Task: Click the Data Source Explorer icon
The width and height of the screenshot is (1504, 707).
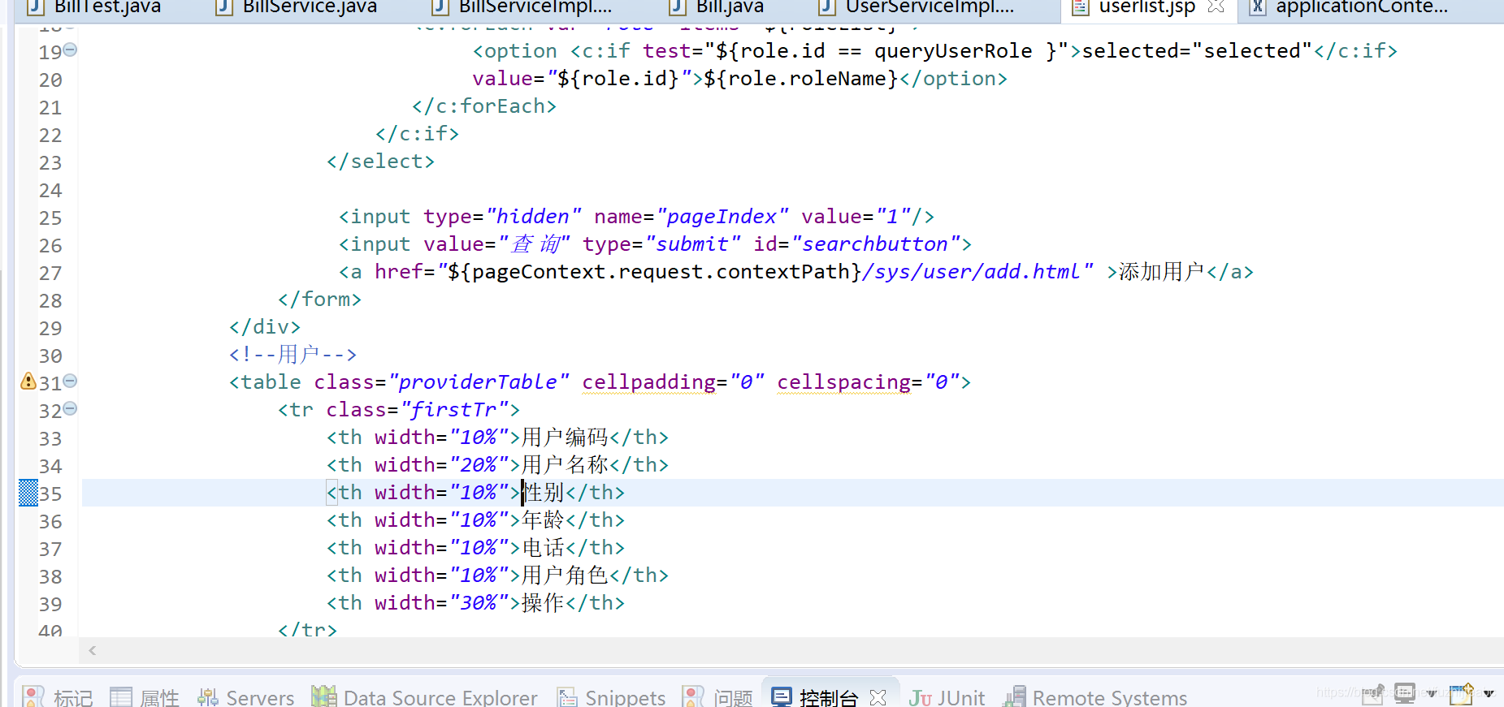Action: pos(323,696)
